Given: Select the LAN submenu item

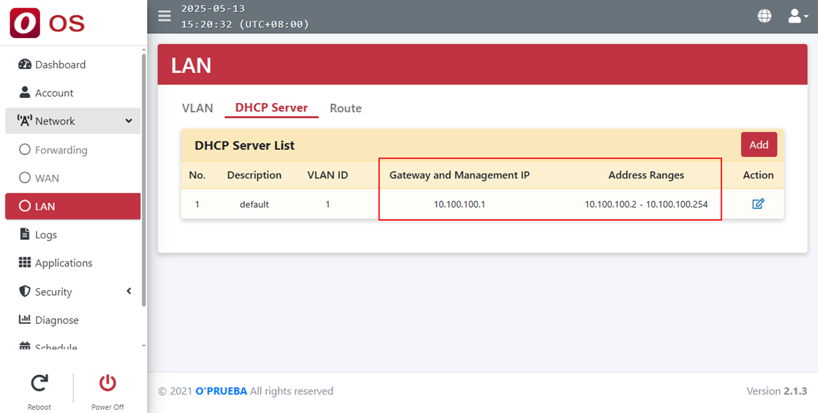Looking at the screenshot, I should pyautogui.click(x=45, y=207).
